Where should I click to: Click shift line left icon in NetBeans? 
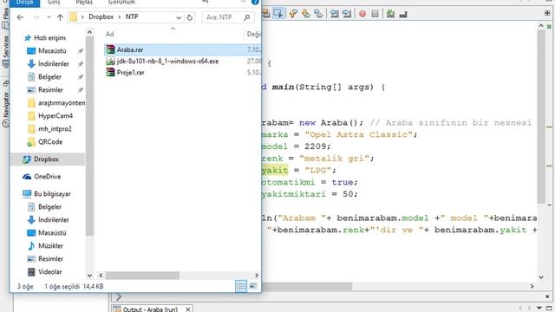[334, 14]
